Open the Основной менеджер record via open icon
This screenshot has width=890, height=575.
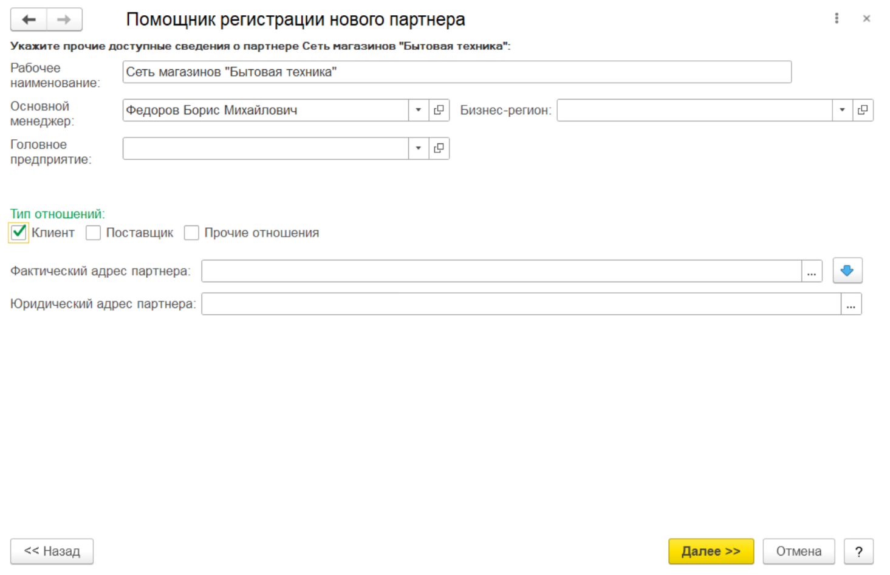point(439,110)
